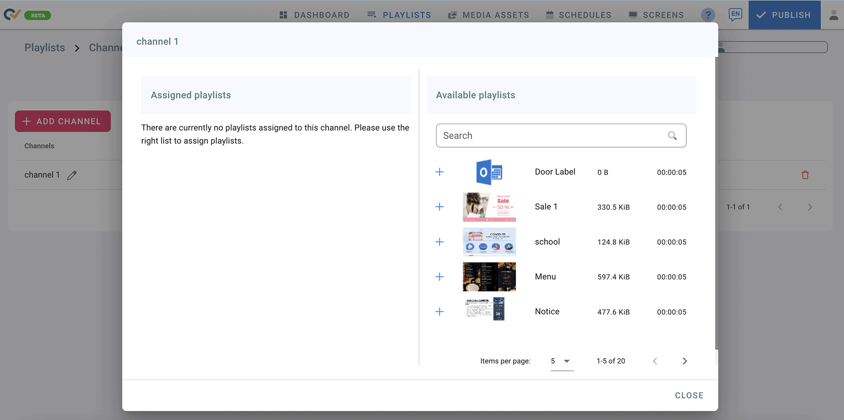Go to next page of available playlists

(685, 361)
